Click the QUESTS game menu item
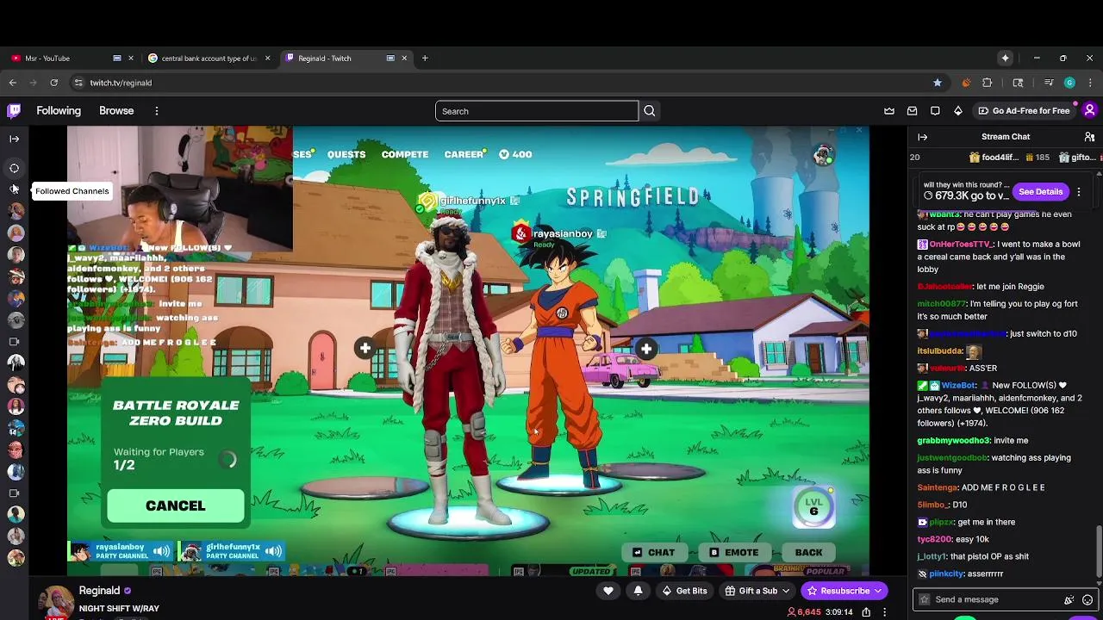Viewport: 1103px width, 620px height. tap(346, 155)
